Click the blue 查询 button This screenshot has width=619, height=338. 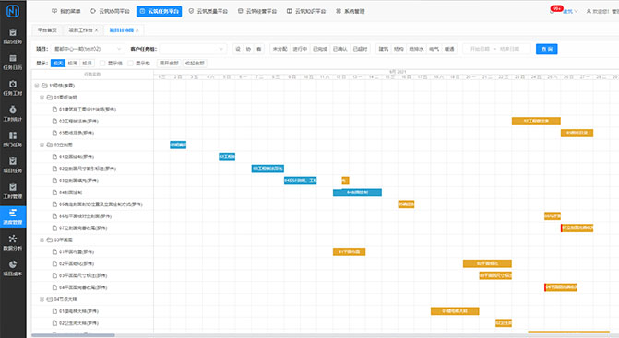click(546, 49)
